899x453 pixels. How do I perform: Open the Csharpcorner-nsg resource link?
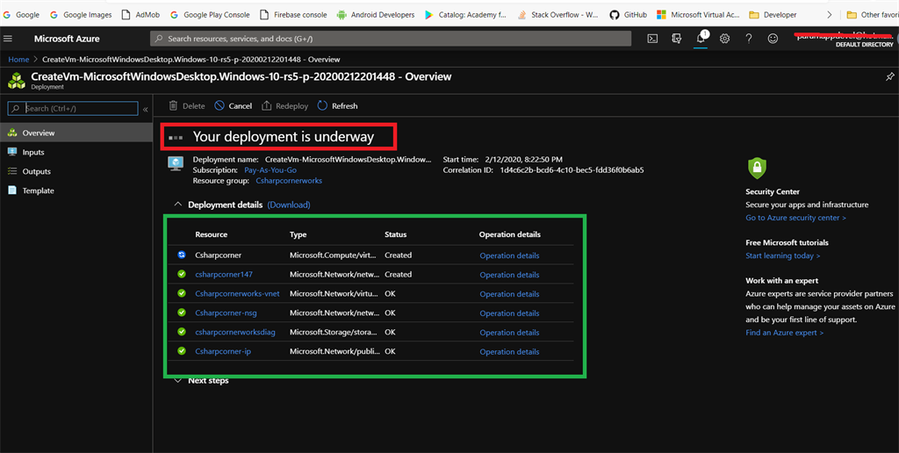[224, 313]
